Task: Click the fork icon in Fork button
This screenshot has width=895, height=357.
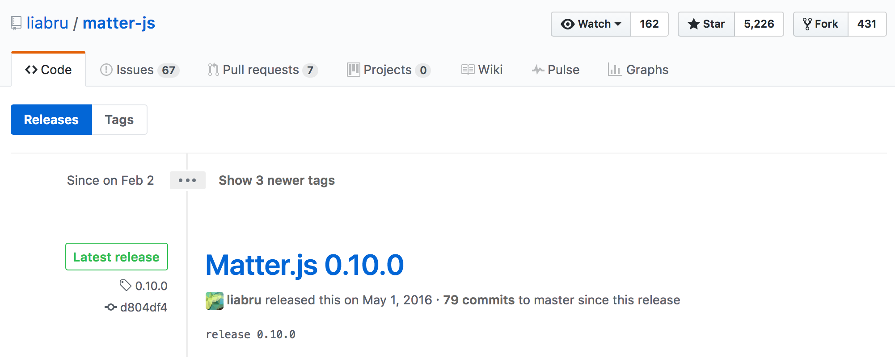Action: 807,24
